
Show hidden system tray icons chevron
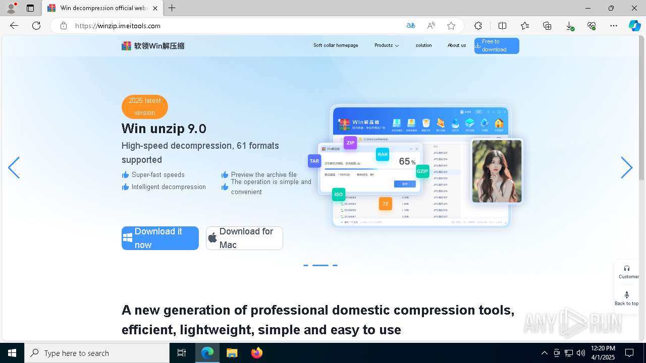[x=544, y=353]
